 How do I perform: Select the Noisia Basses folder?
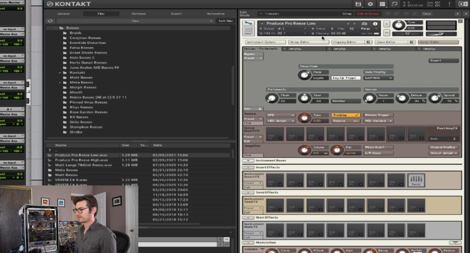[x=98, y=97]
